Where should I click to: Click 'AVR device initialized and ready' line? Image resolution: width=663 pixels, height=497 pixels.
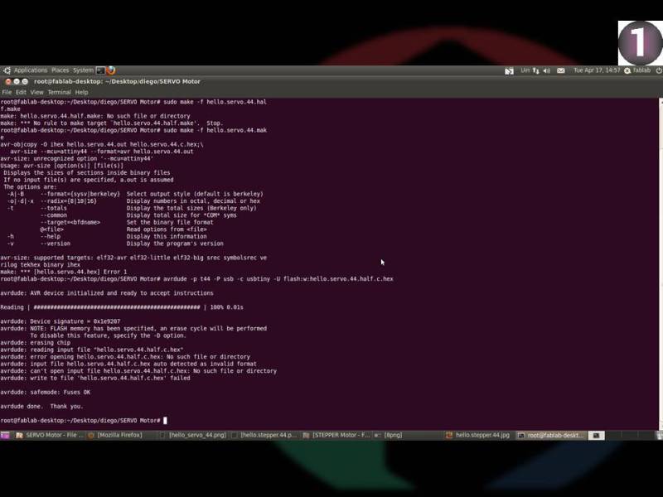pyautogui.click(x=107, y=293)
